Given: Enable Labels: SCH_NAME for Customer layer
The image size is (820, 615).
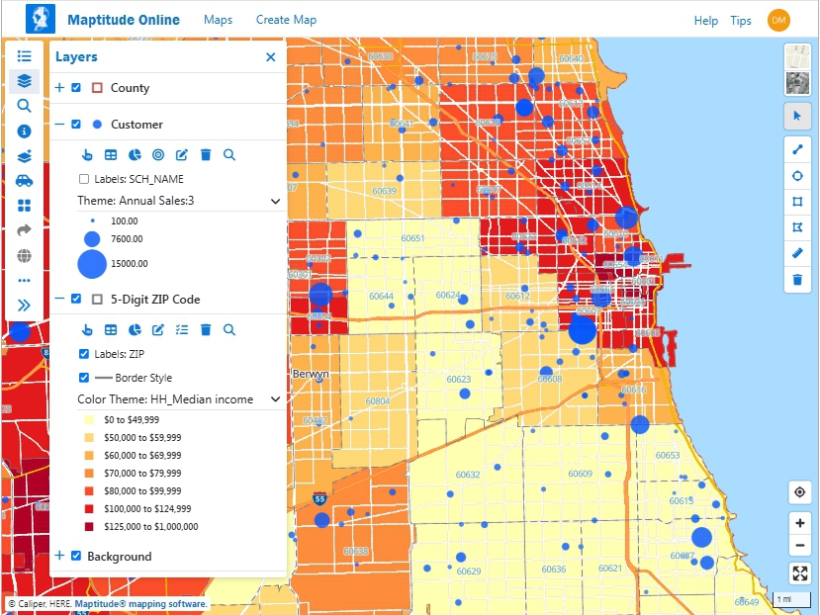Looking at the screenshot, I should pyautogui.click(x=83, y=179).
